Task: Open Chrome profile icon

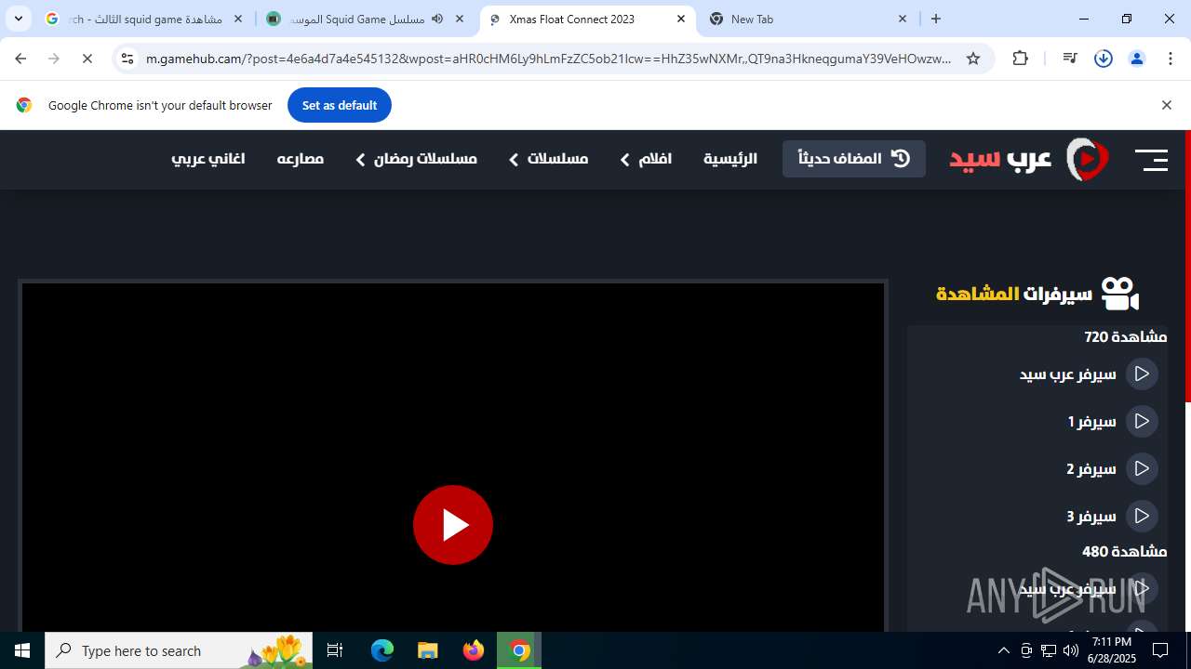Action: (x=1137, y=59)
